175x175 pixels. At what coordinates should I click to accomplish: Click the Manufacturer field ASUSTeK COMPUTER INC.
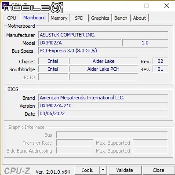(x=103, y=35)
